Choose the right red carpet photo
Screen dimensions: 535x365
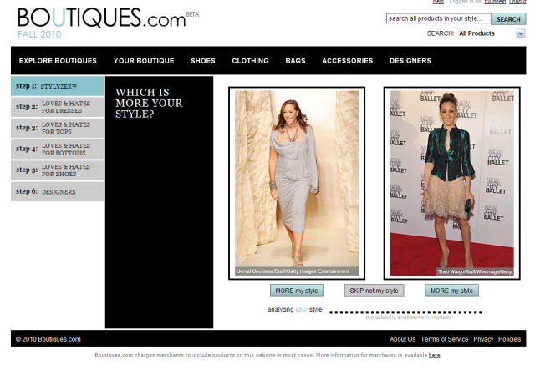451,182
